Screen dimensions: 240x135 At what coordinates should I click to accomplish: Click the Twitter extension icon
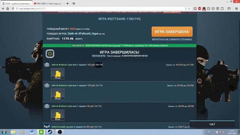point(222,9)
